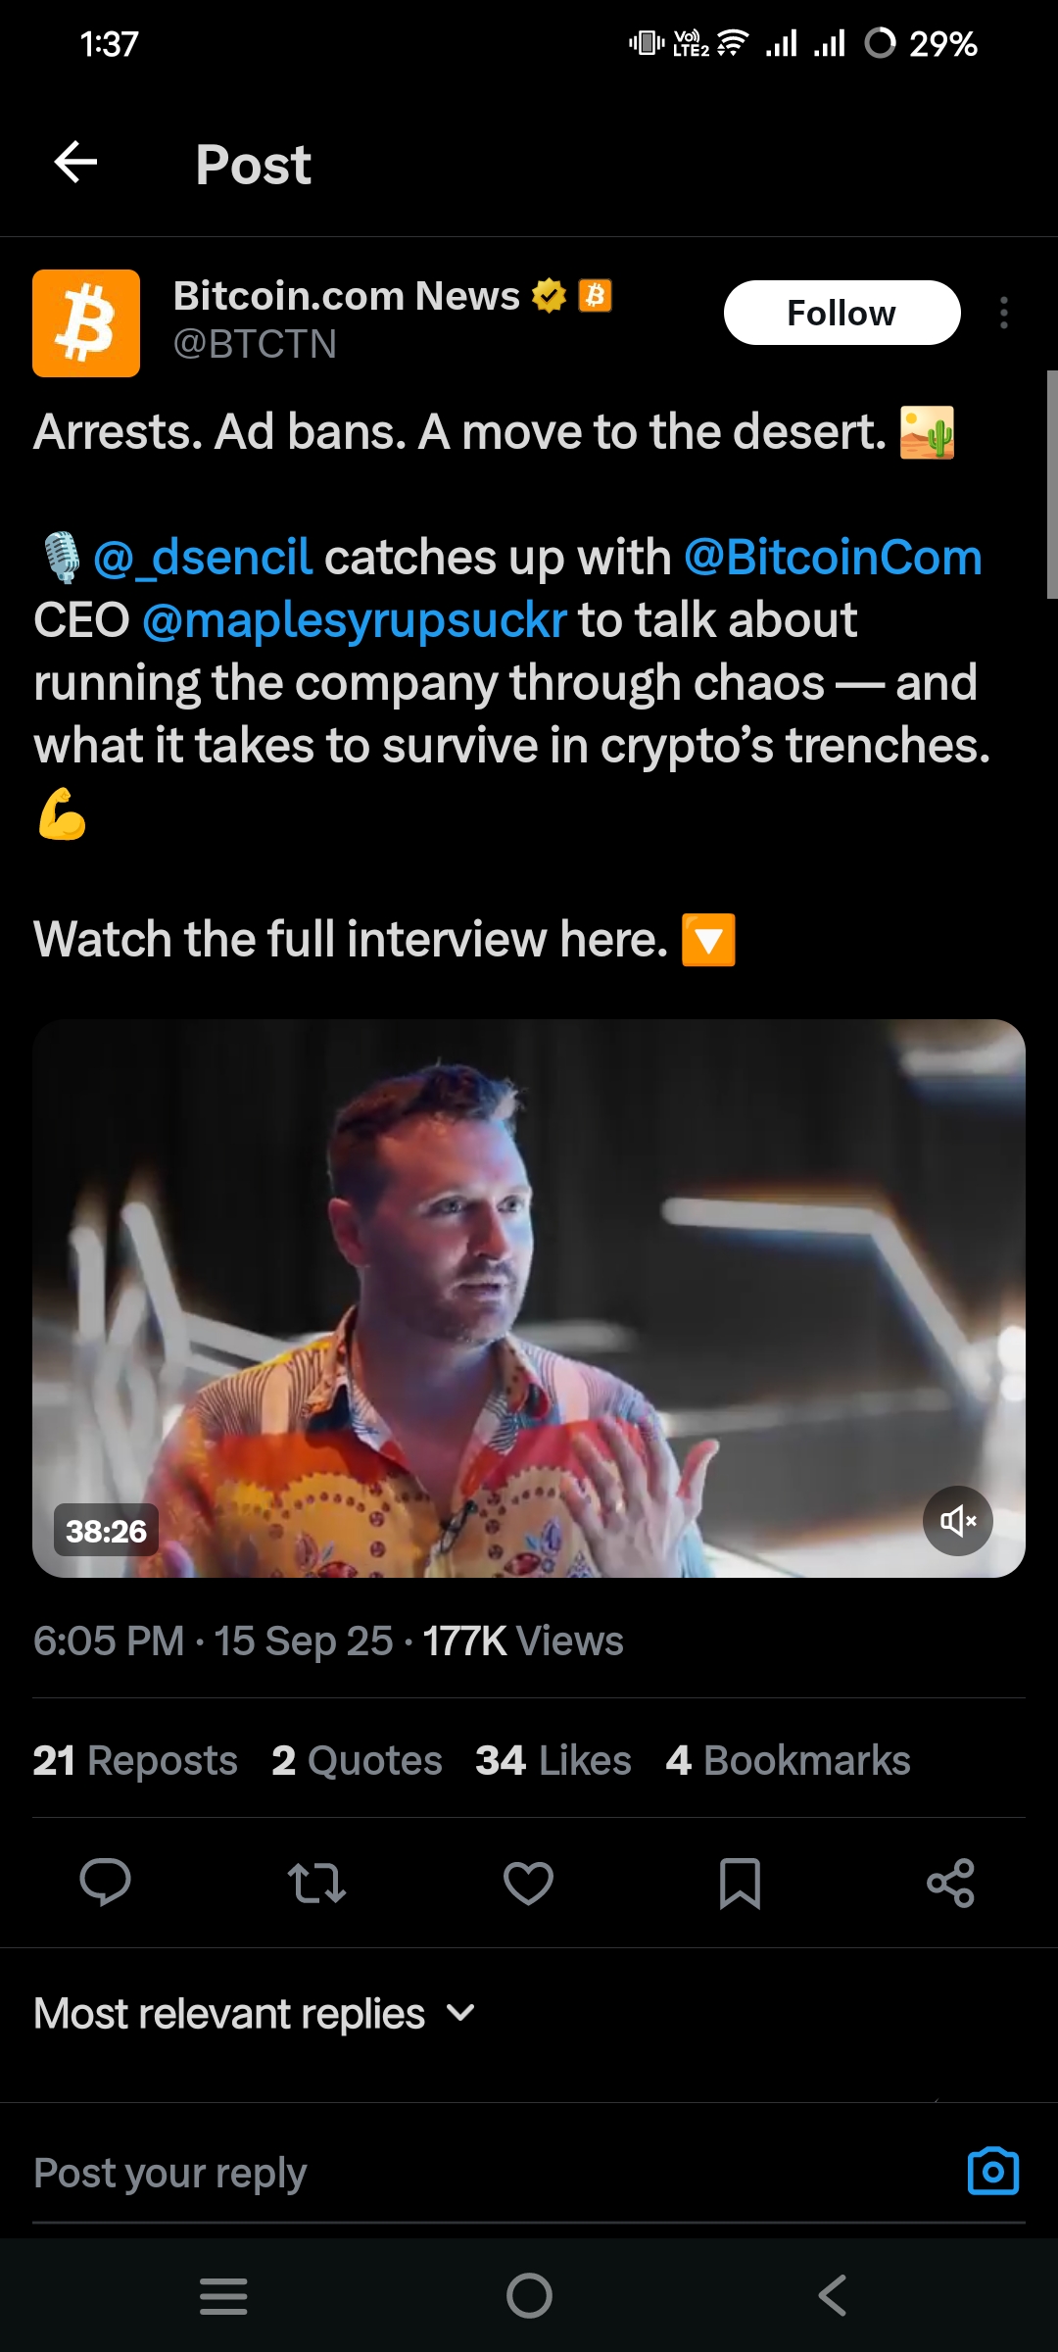View the 21 Reposts list
The width and height of the screenshot is (1058, 2352).
135,1761
